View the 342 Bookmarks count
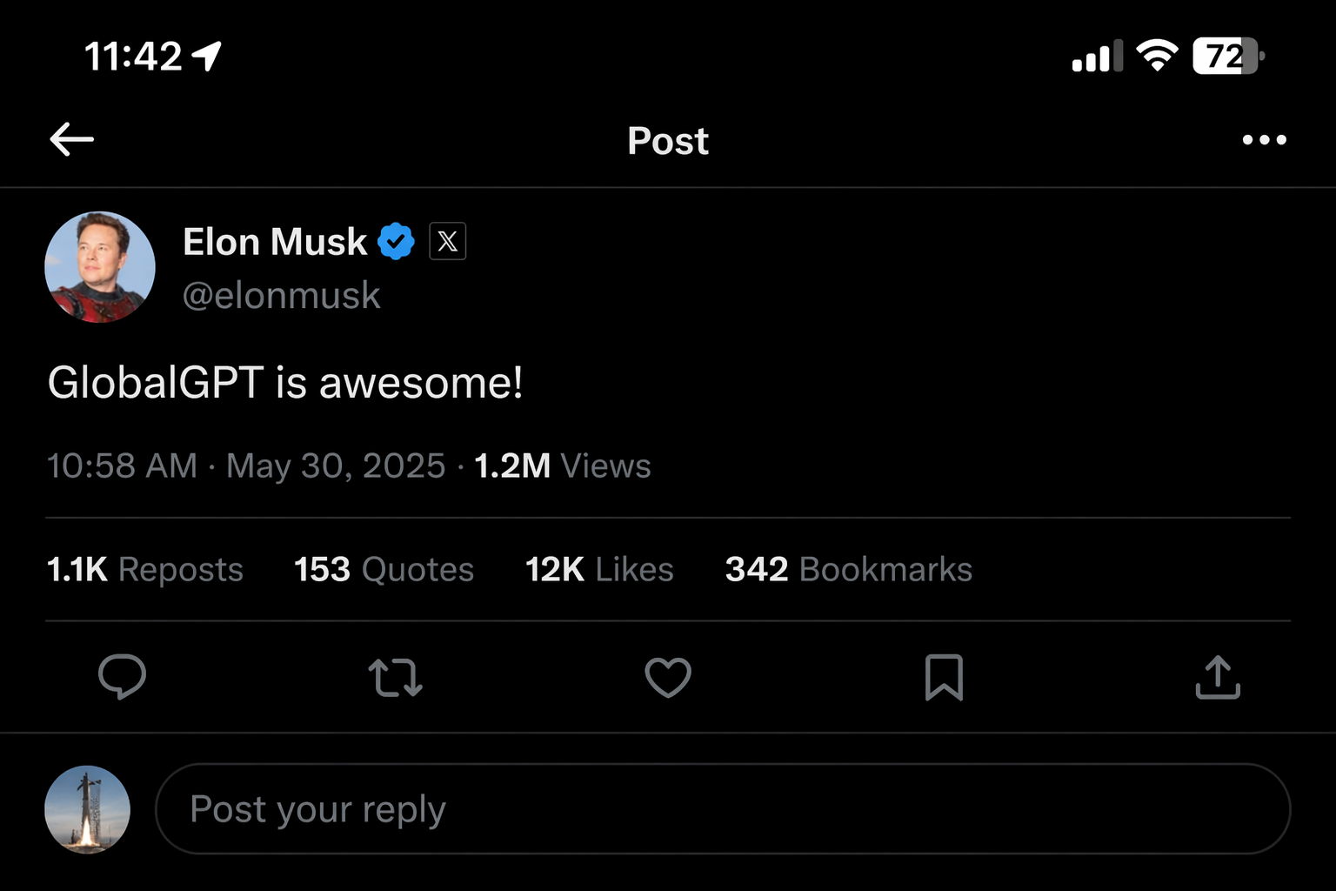1336x891 pixels. [x=847, y=569]
